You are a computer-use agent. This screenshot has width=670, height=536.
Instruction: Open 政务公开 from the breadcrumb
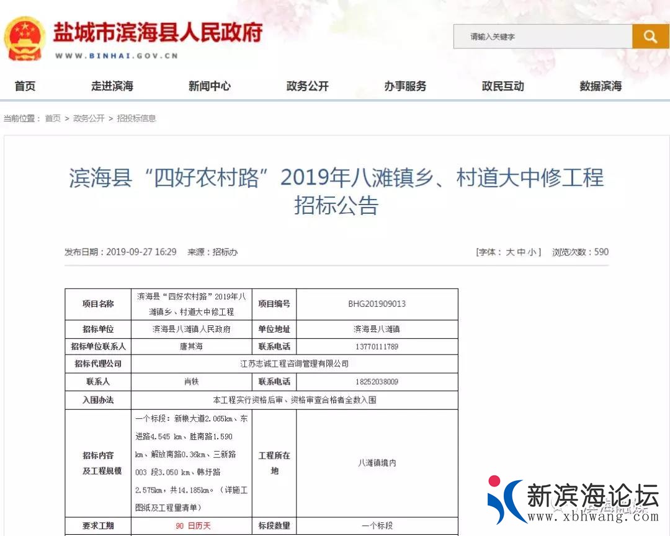88,118
